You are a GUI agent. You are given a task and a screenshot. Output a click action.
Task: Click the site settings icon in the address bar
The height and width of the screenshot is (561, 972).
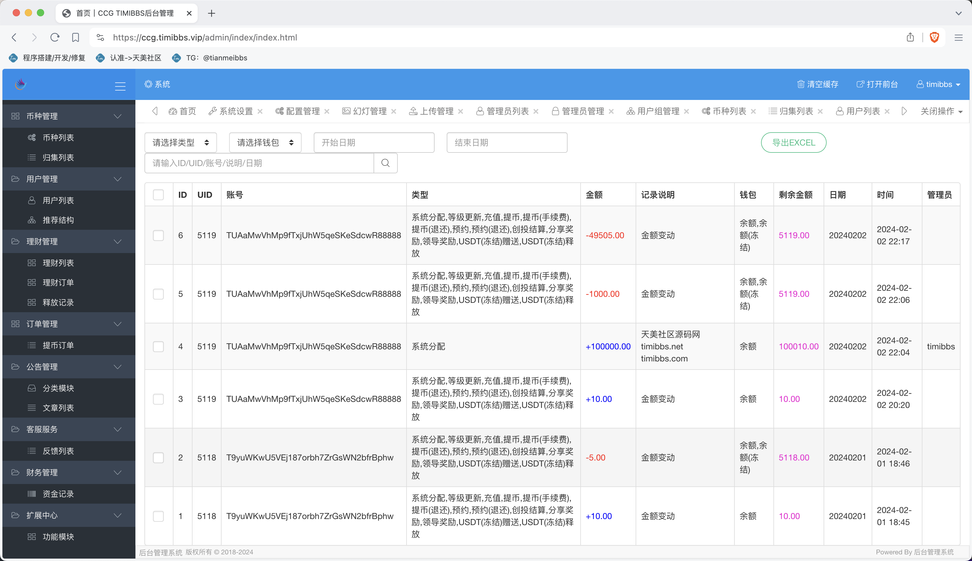100,37
